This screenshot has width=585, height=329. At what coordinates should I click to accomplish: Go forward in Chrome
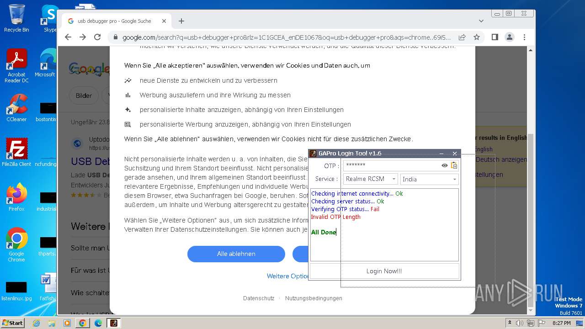coord(83,37)
